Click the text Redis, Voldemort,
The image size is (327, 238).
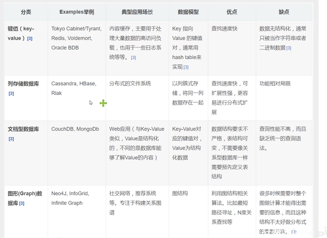72,38
